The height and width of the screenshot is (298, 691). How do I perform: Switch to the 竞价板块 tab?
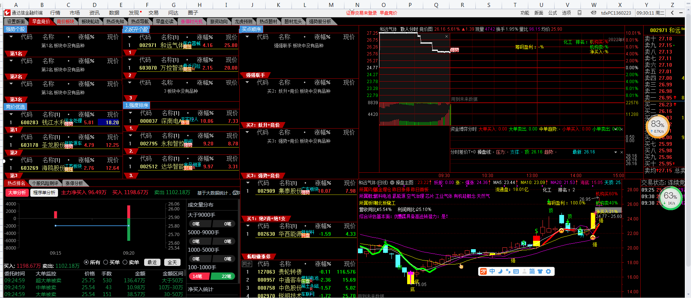(65, 21)
